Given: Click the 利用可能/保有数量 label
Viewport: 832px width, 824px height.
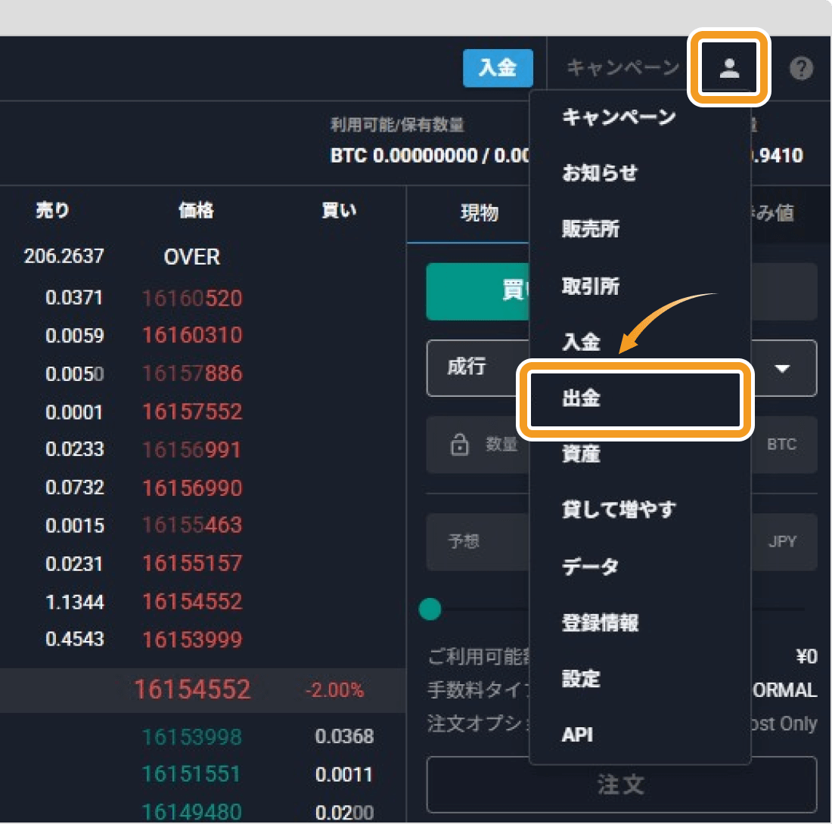Looking at the screenshot, I should [397, 125].
